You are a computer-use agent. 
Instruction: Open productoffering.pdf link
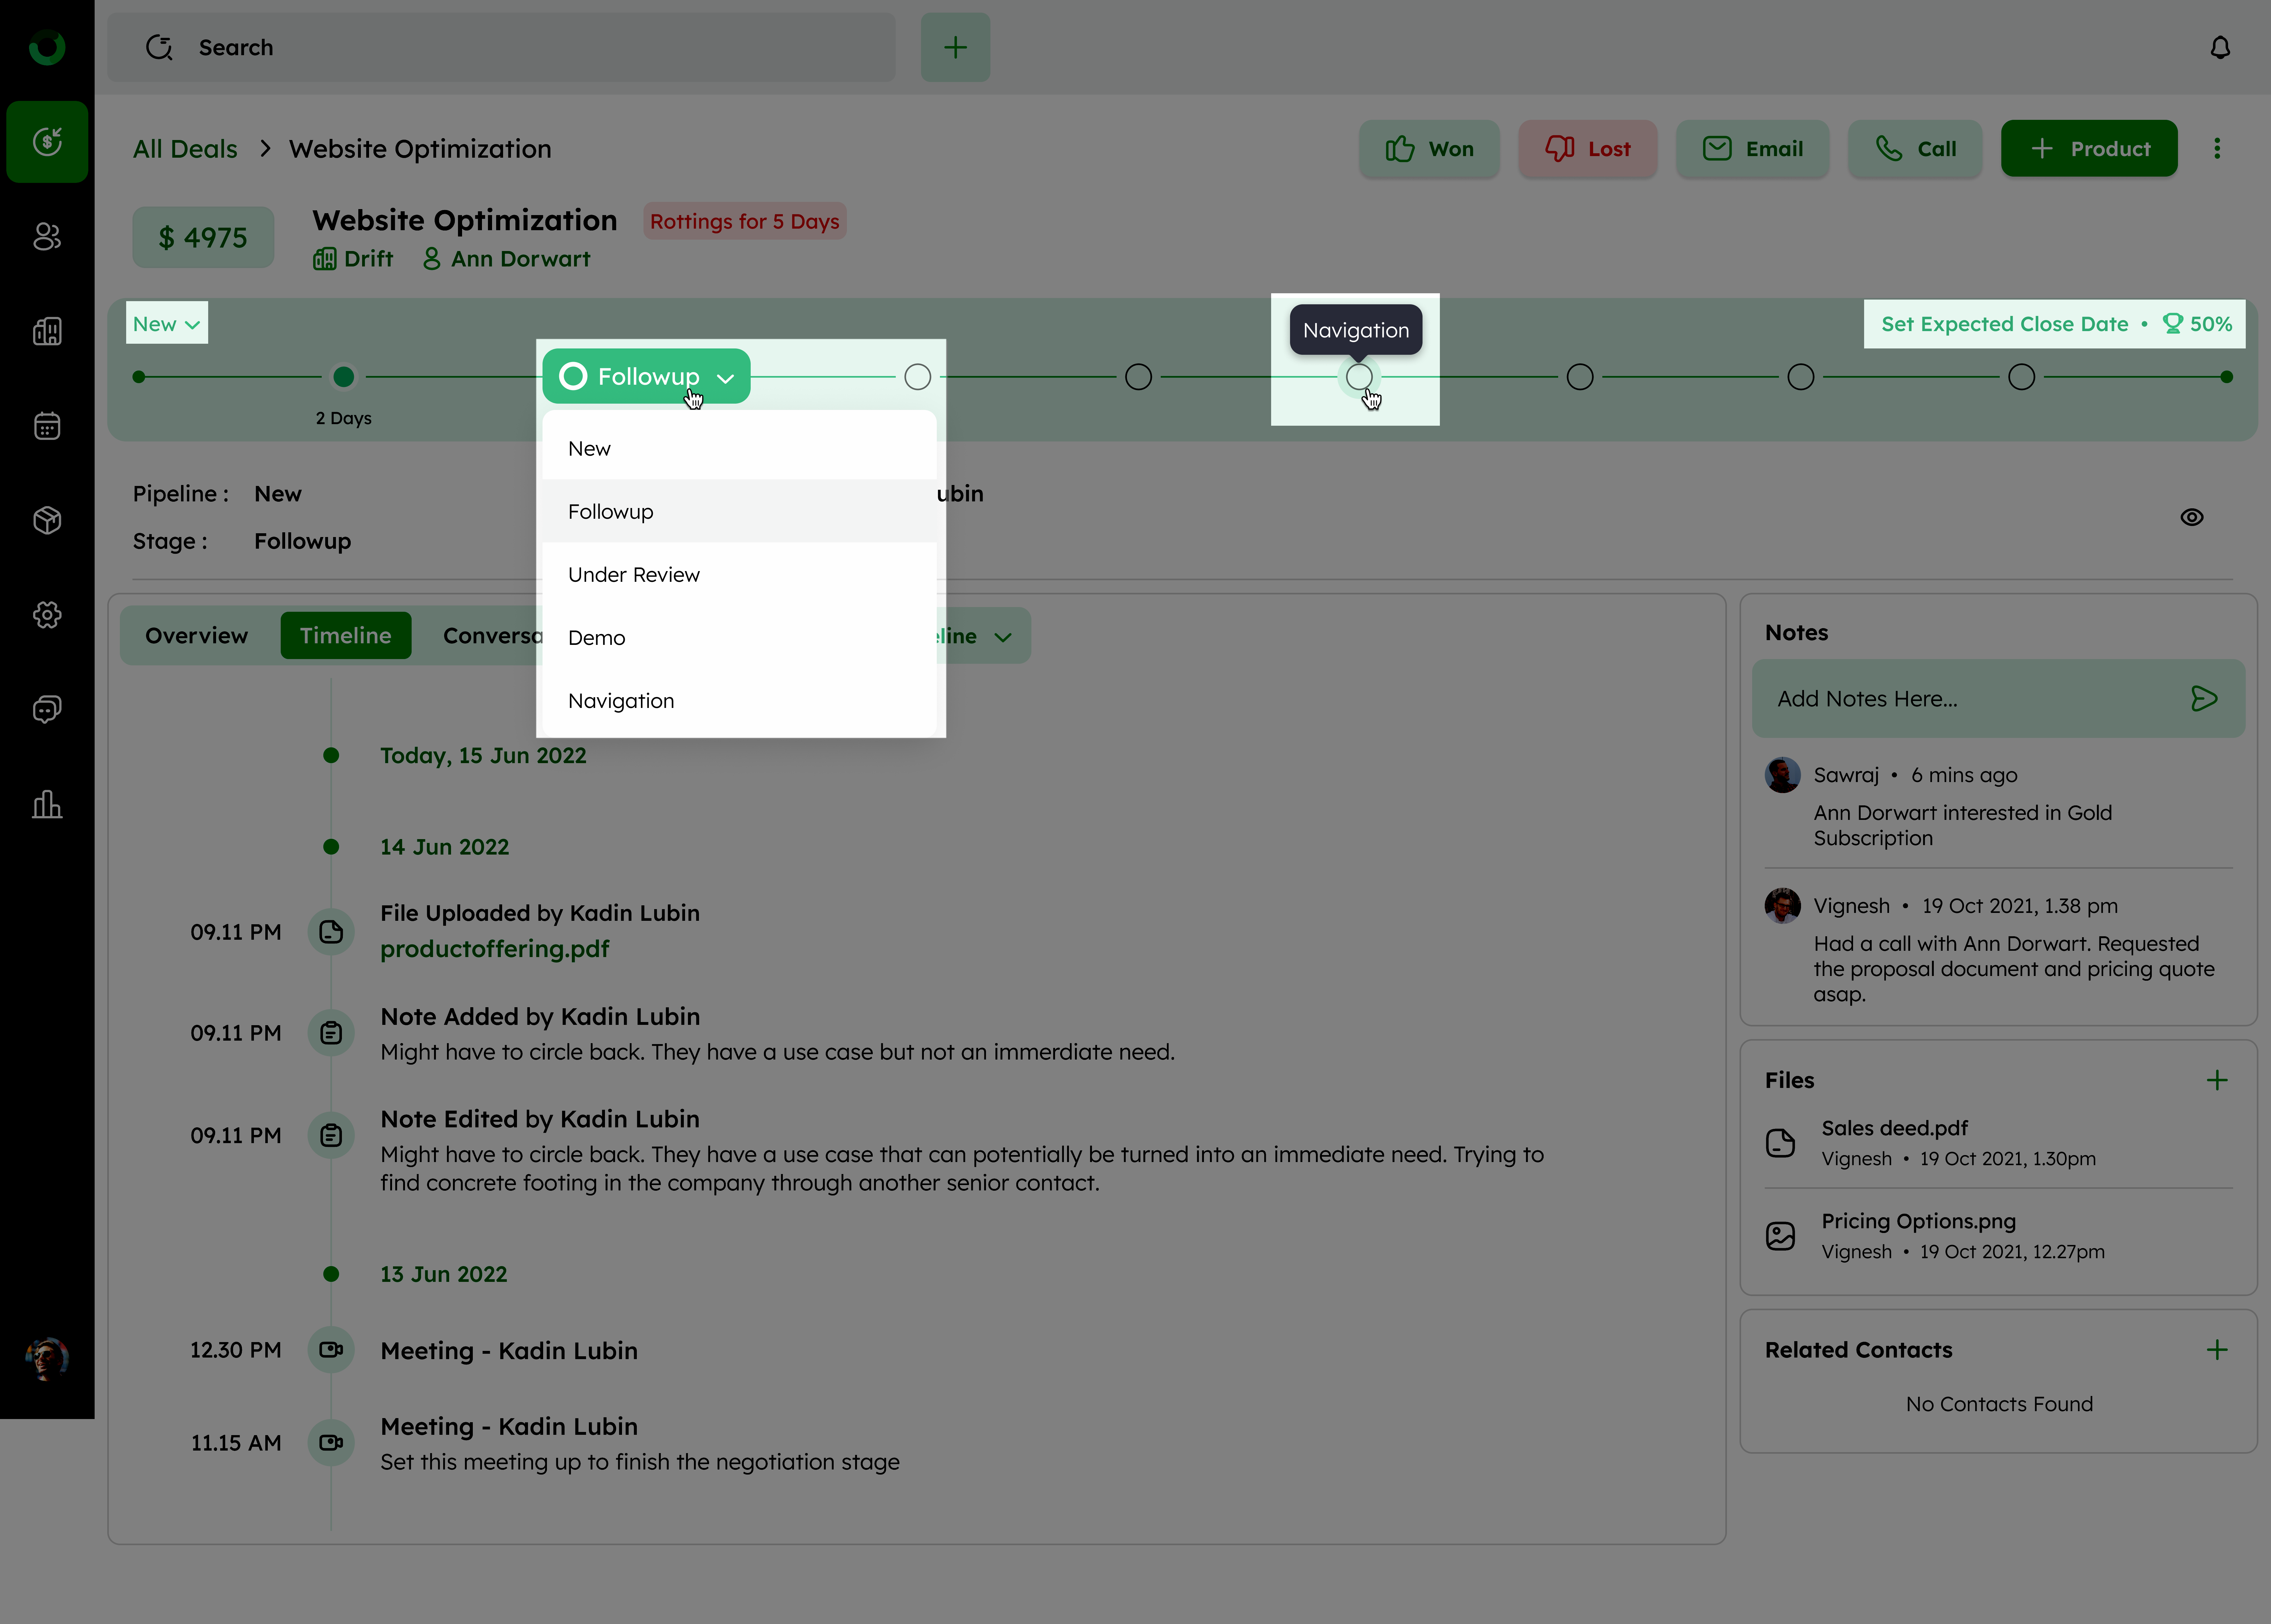coord(495,949)
